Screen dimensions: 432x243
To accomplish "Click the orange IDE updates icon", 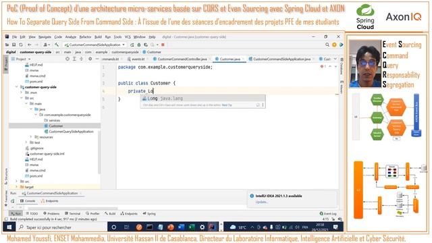I will tap(334, 45).
